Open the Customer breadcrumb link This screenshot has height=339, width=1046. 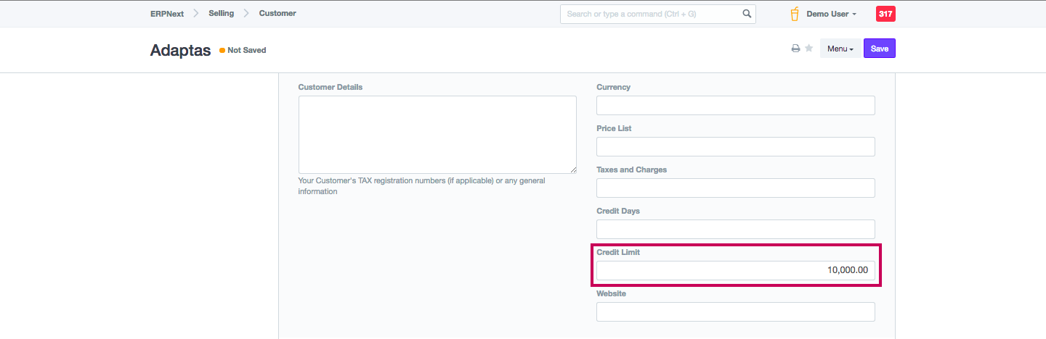[277, 14]
